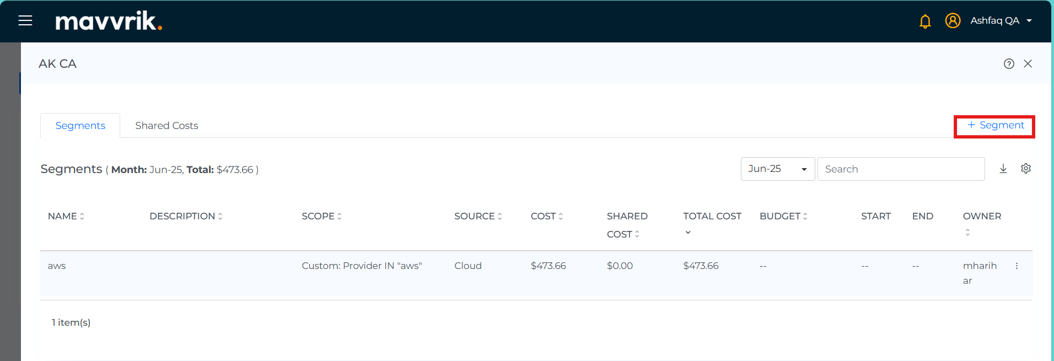Open the aws row actions menu
Screen dimensions: 1054x361
[1017, 266]
